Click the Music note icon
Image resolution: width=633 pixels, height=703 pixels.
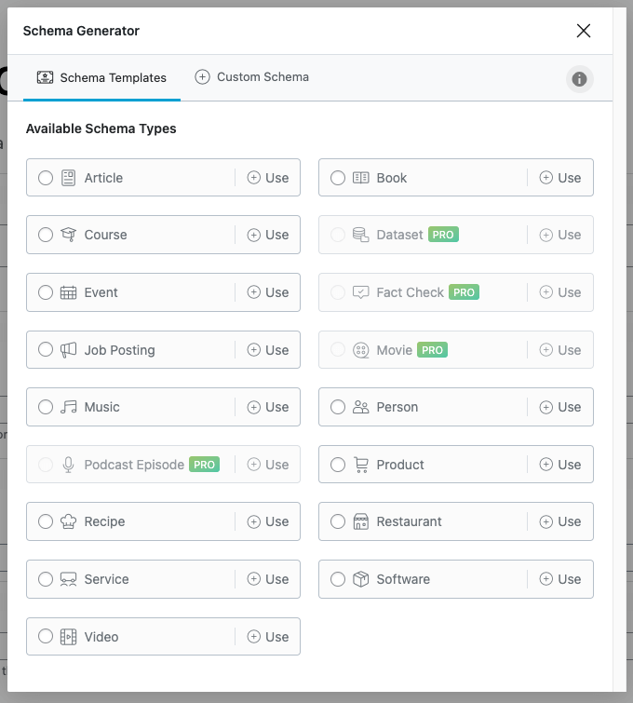(x=68, y=407)
